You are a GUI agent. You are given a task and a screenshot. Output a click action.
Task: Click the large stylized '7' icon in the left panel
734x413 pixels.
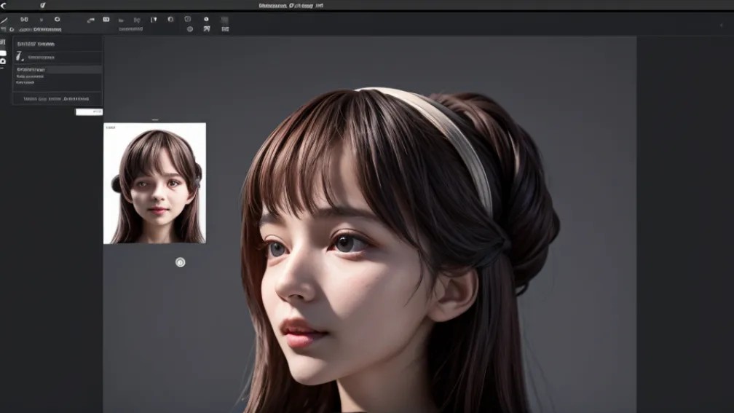20,57
